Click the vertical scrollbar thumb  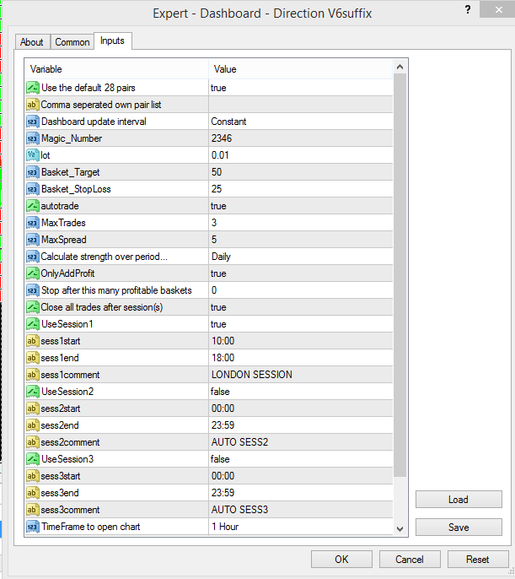pyautogui.click(x=400, y=275)
